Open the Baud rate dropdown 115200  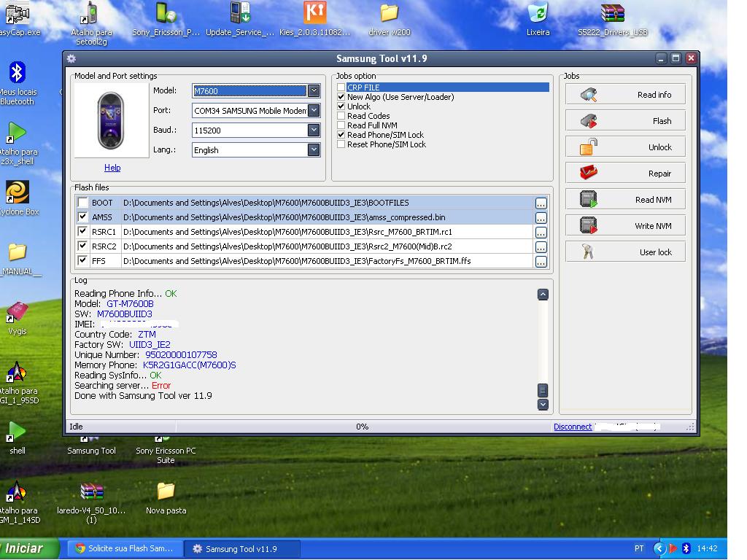coord(314,131)
